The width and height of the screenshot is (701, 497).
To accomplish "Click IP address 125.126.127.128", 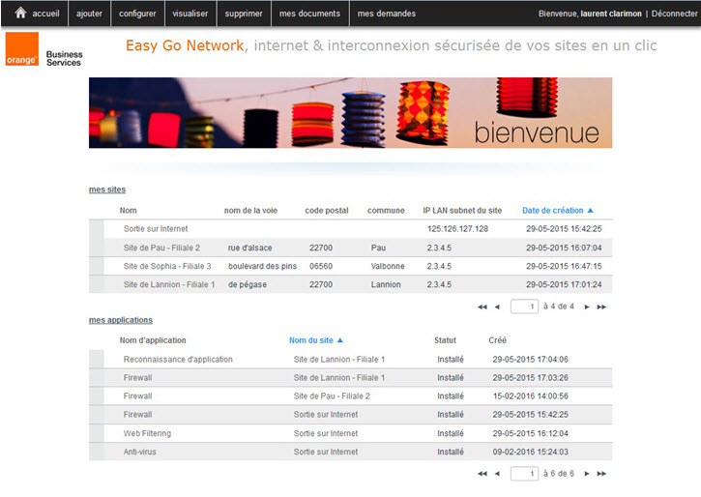I will pos(457,229).
